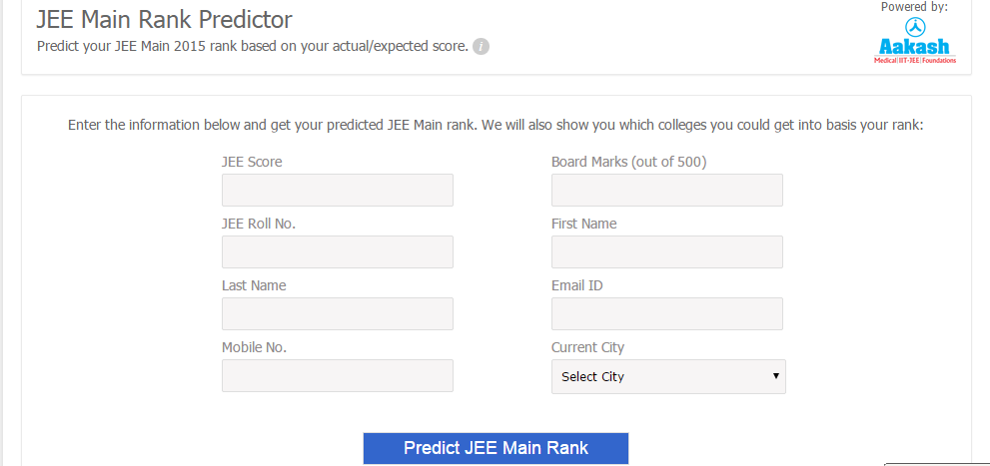Click the JEE Main Rank Predictor heading
990x466 pixels.
[x=165, y=19]
